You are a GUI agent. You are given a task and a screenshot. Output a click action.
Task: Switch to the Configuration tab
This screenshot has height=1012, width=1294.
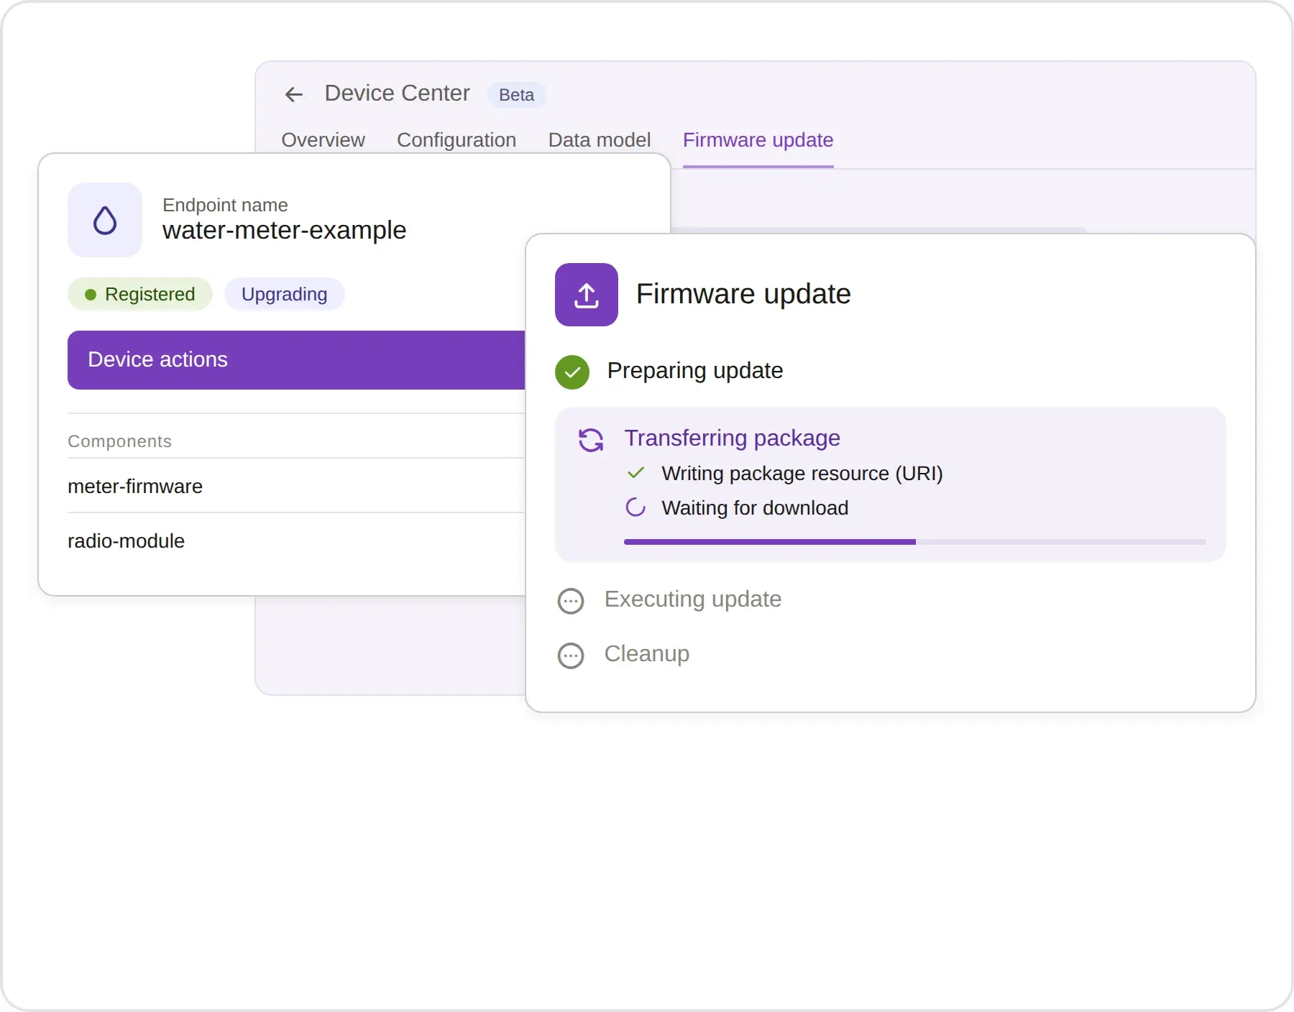456,140
